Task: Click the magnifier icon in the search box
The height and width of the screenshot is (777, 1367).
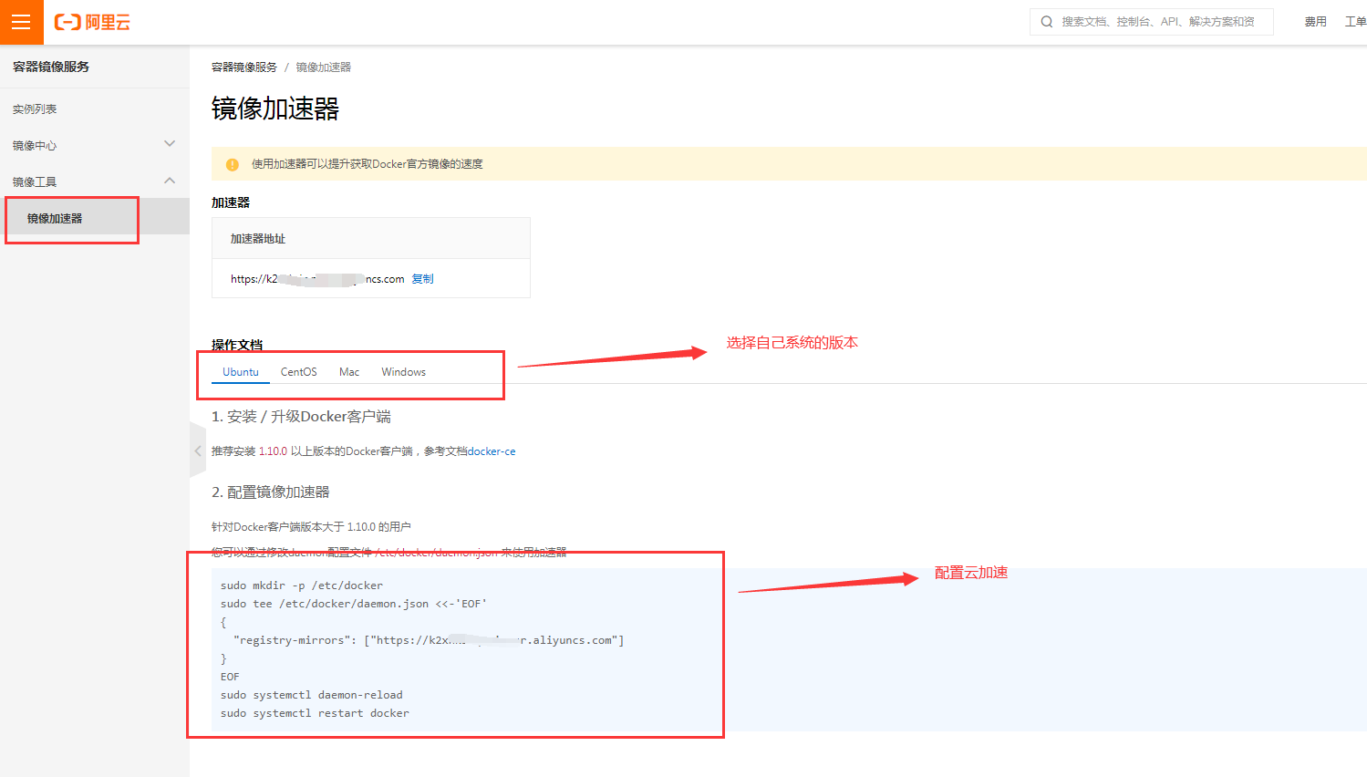Action: pyautogui.click(x=1045, y=21)
